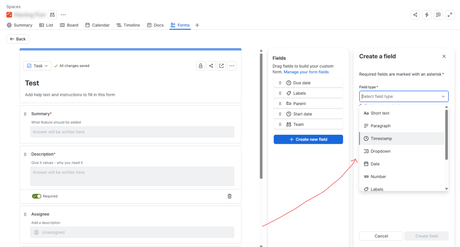
Task: Close the Create a field panel
Action: pyautogui.click(x=444, y=56)
